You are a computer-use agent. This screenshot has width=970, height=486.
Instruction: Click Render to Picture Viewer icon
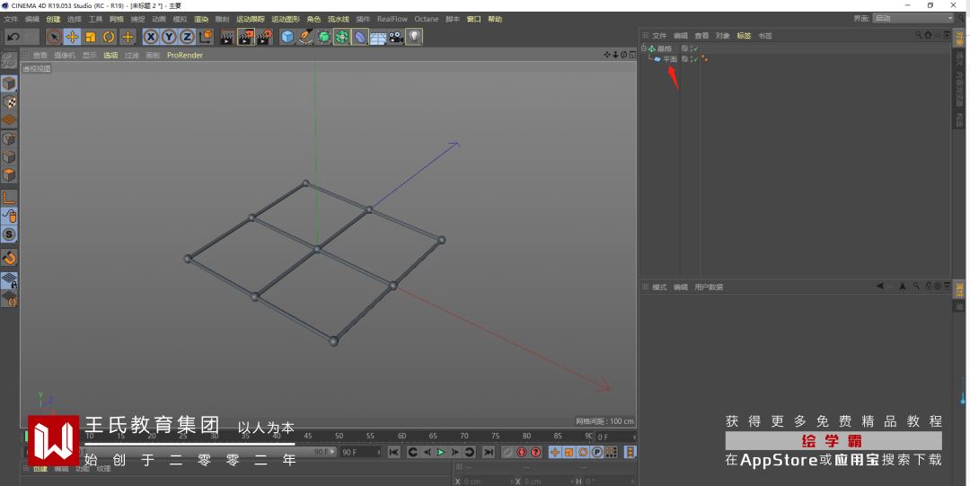(245, 37)
